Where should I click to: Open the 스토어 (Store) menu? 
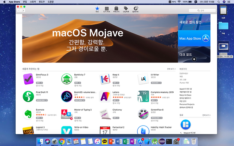click(33, 2)
